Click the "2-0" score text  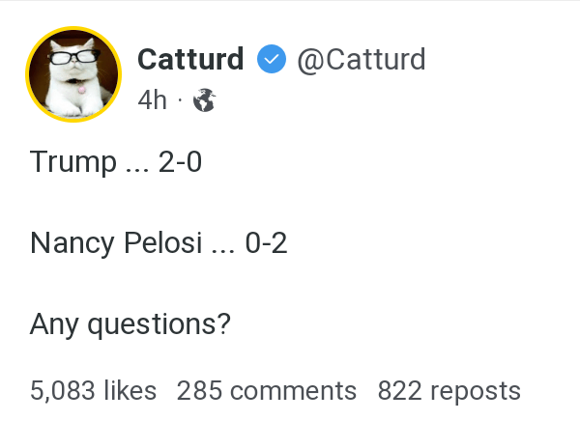tap(180, 161)
